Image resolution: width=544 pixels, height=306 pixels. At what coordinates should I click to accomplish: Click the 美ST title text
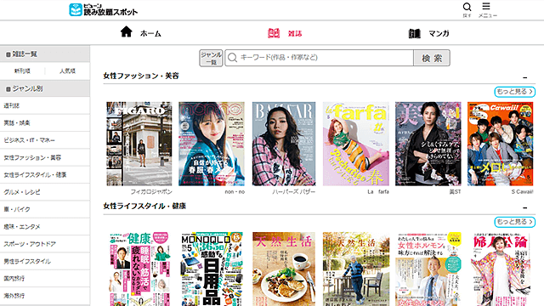(456, 191)
